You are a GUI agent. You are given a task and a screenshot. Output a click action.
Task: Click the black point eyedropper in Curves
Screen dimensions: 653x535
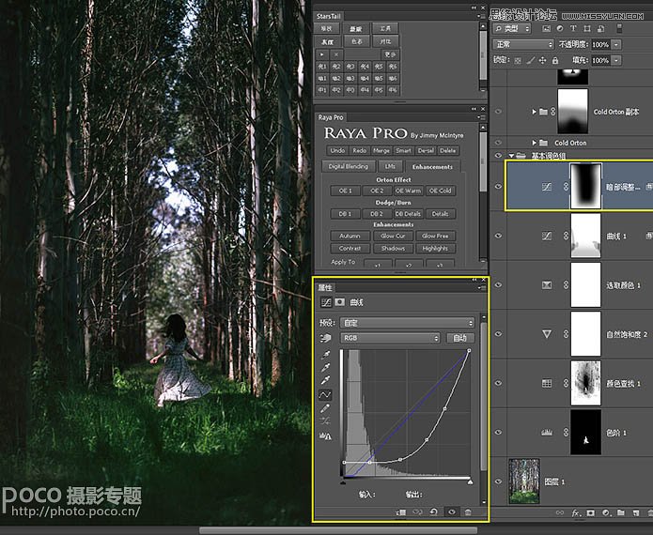(x=325, y=355)
